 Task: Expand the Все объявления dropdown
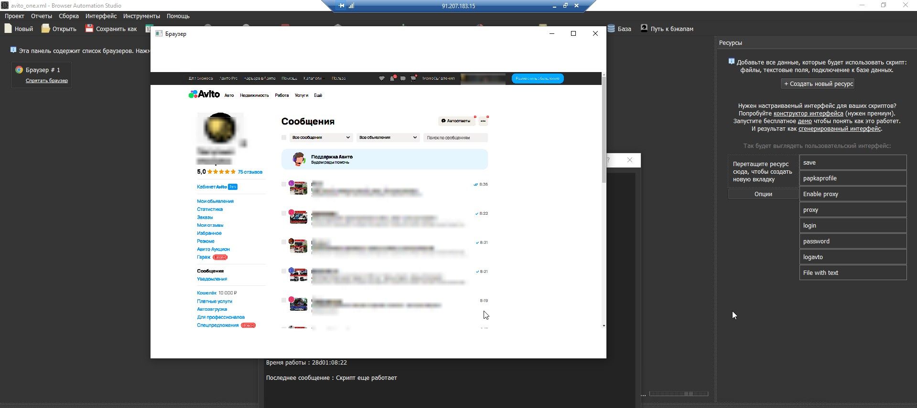(388, 137)
